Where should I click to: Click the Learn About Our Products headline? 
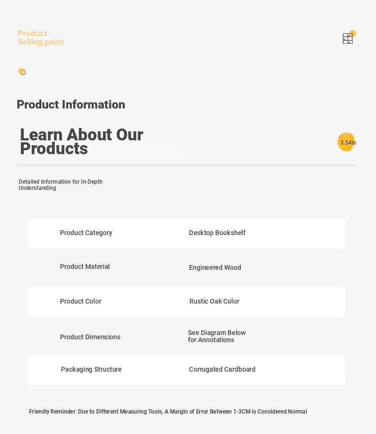point(81,141)
